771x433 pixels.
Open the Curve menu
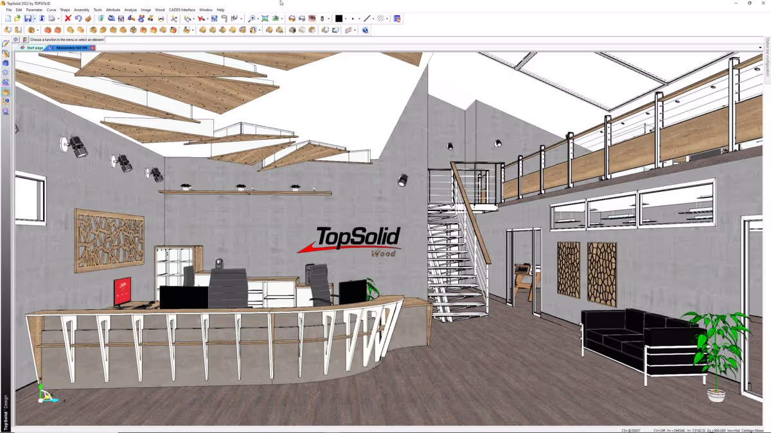[x=51, y=10]
